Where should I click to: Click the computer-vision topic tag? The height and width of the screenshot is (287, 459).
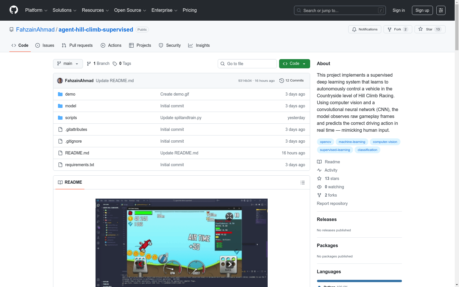tap(385, 142)
